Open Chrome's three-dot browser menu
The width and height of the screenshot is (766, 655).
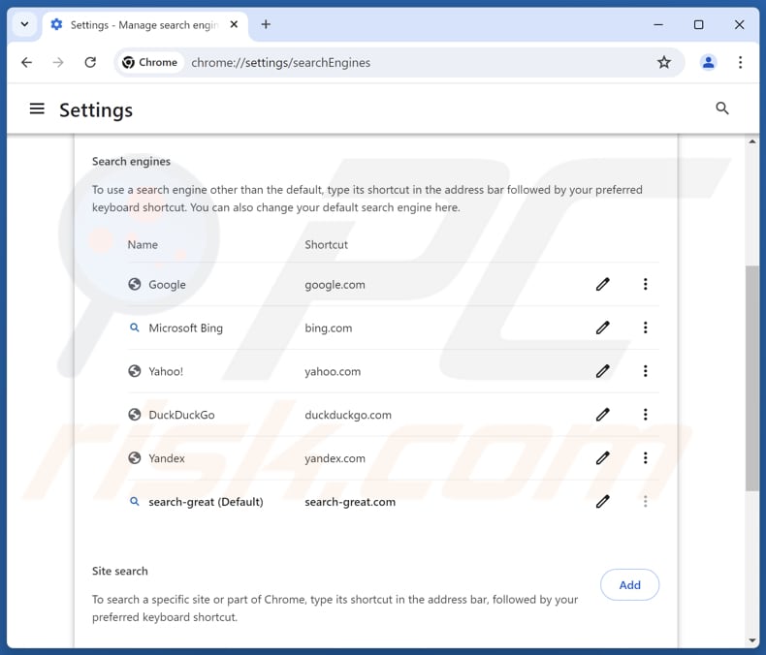click(740, 62)
